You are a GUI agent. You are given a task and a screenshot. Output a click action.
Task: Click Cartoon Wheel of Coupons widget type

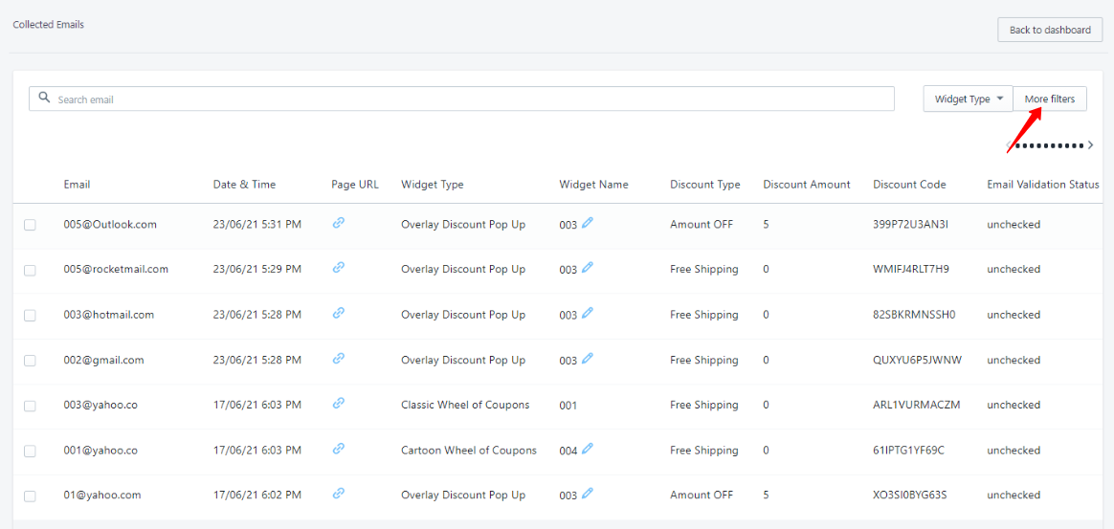469,451
